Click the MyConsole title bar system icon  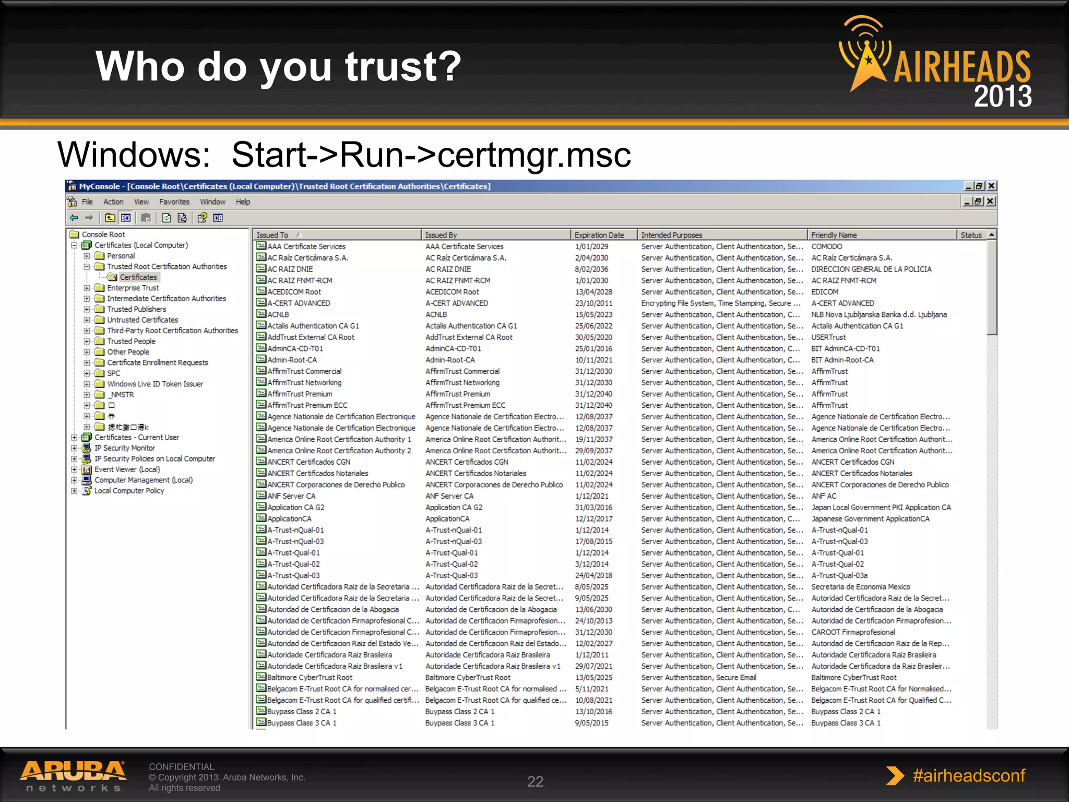pyautogui.click(x=72, y=186)
